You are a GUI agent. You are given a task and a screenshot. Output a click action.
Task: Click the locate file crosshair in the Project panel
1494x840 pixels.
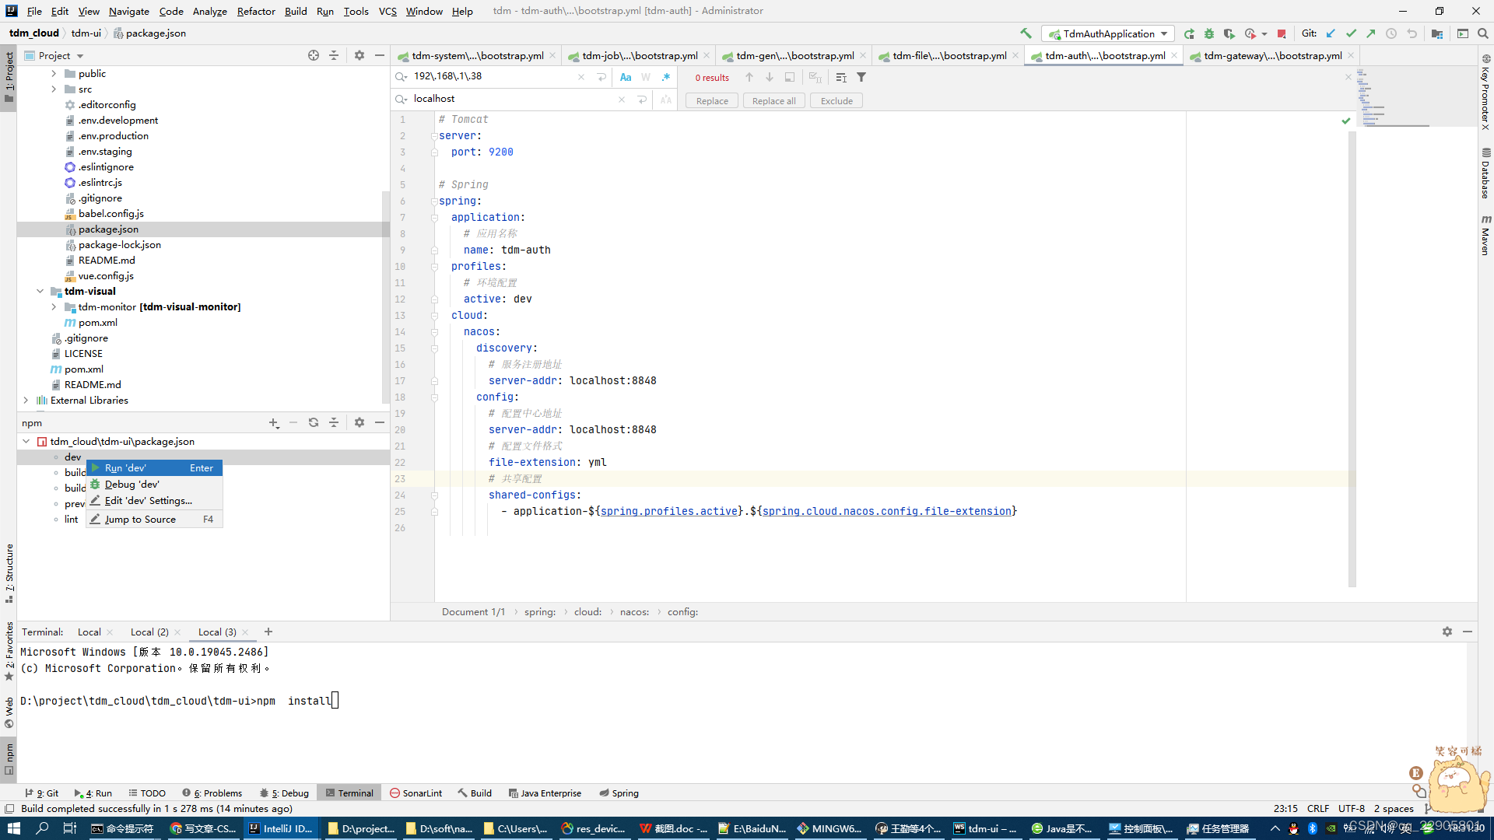coord(314,55)
